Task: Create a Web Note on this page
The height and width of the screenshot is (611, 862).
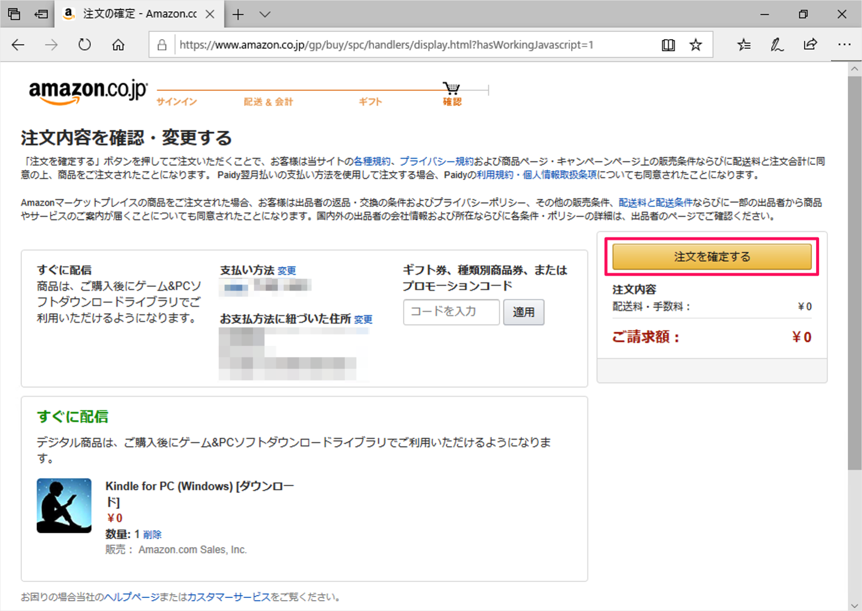Action: (x=777, y=45)
